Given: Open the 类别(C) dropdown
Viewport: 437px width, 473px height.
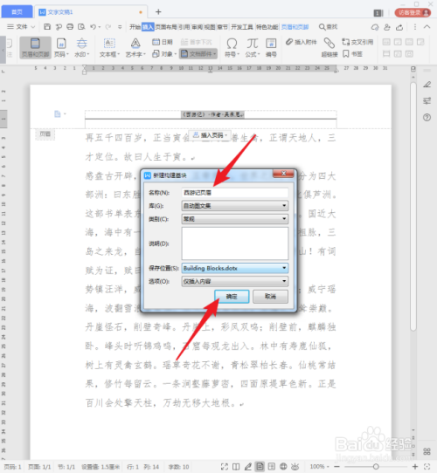Looking at the screenshot, I should coord(235,219).
